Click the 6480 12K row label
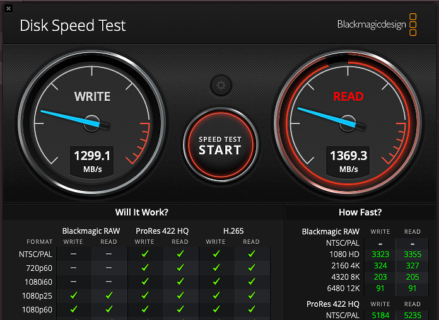The width and height of the screenshot is (439, 320). coord(343,289)
